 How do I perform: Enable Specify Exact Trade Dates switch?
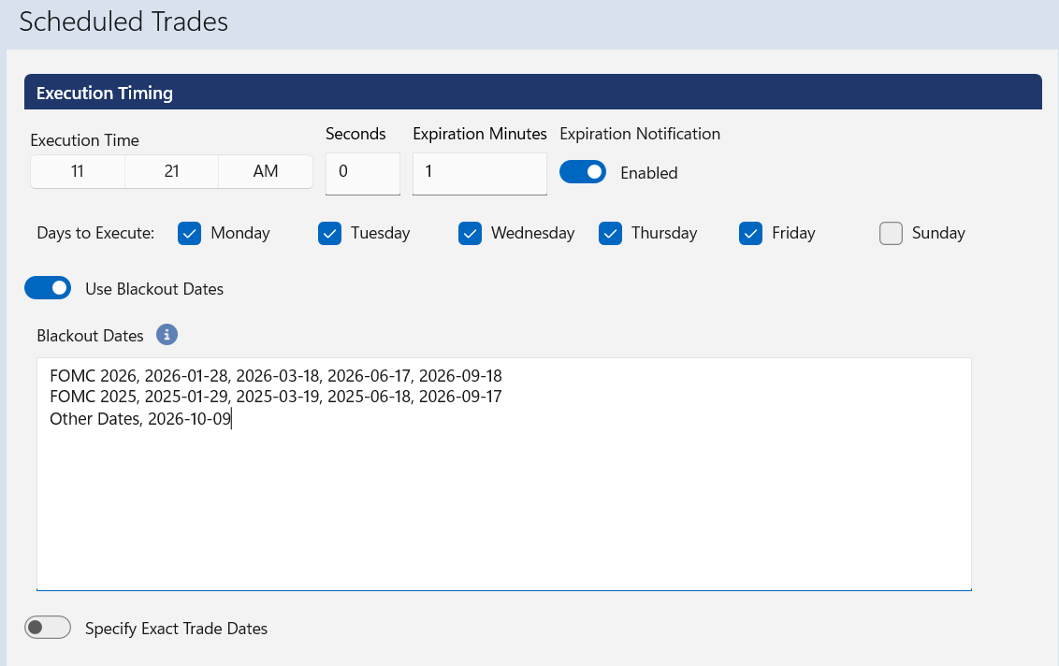(x=48, y=628)
